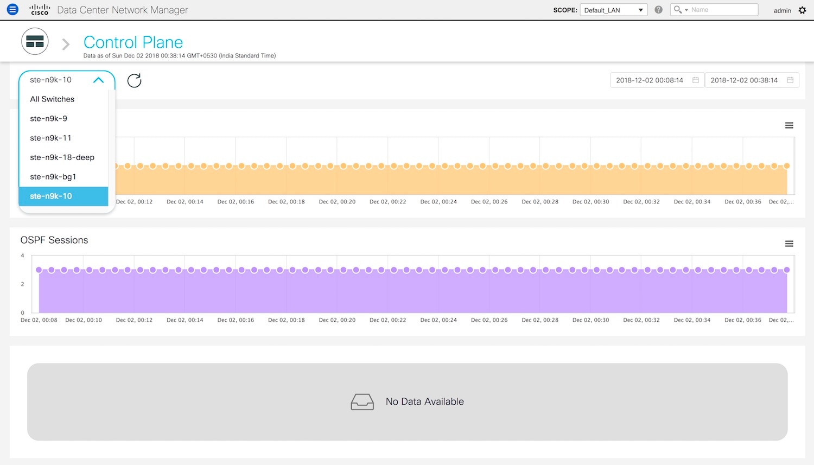814x465 pixels.
Task: Click the admin user name
Action: point(782,10)
